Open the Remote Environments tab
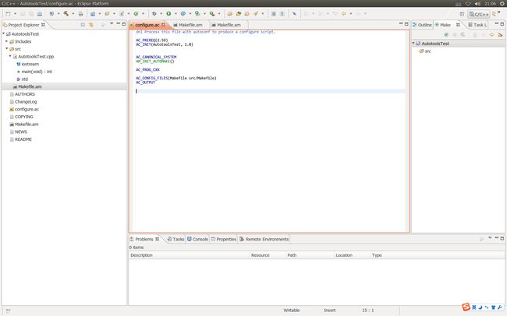Viewport: 507px width, 316px height. click(264, 239)
